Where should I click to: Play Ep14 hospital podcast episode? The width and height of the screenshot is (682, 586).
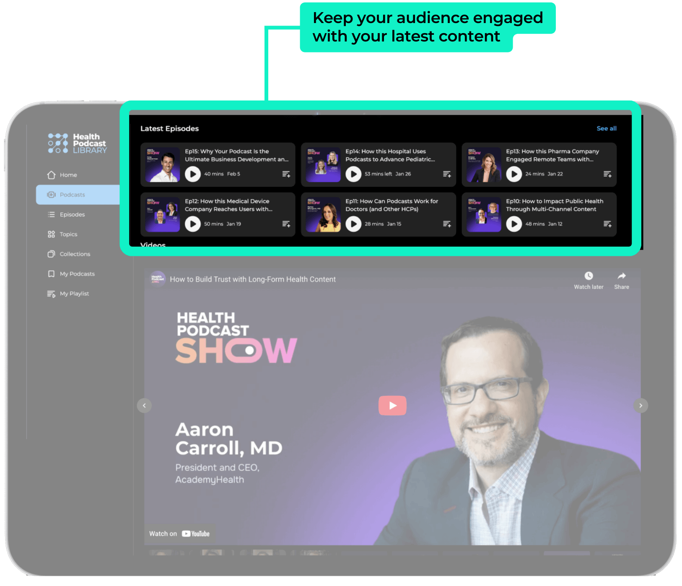point(353,174)
